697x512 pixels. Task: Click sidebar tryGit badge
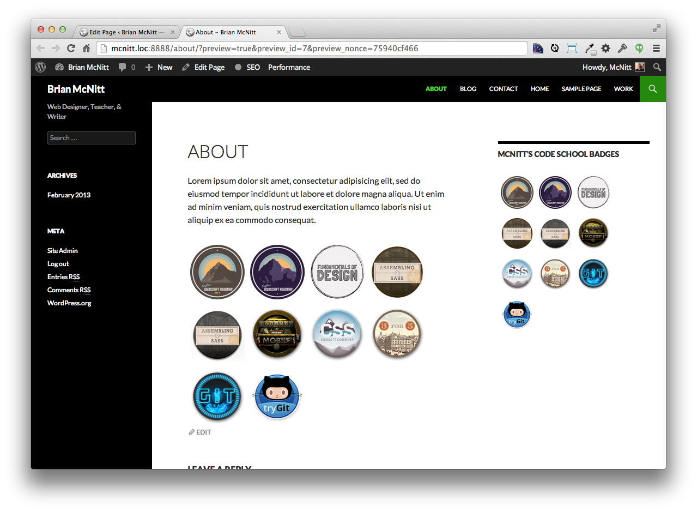click(517, 315)
